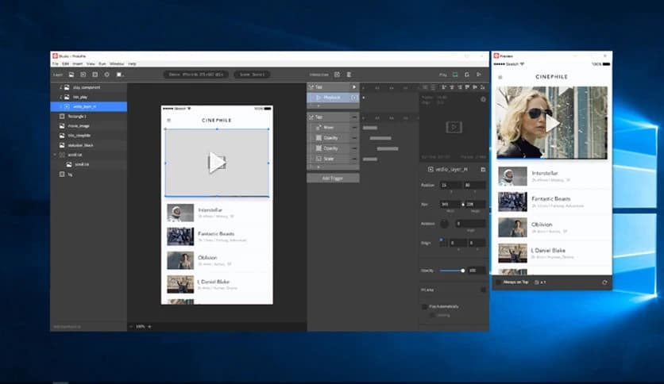The width and height of the screenshot is (664, 384).
Task: Click the preview device icon next to Play
Action: tap(455, 75)
